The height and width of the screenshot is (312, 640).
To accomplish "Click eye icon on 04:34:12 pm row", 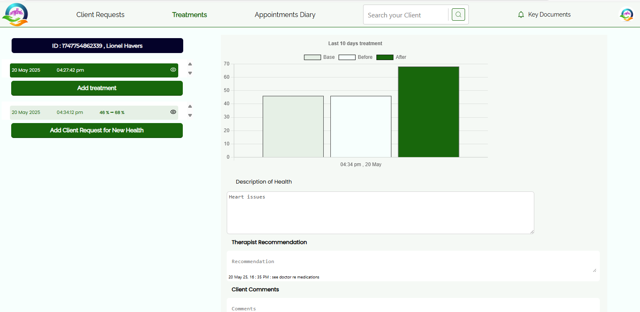I will pos(173,112).
